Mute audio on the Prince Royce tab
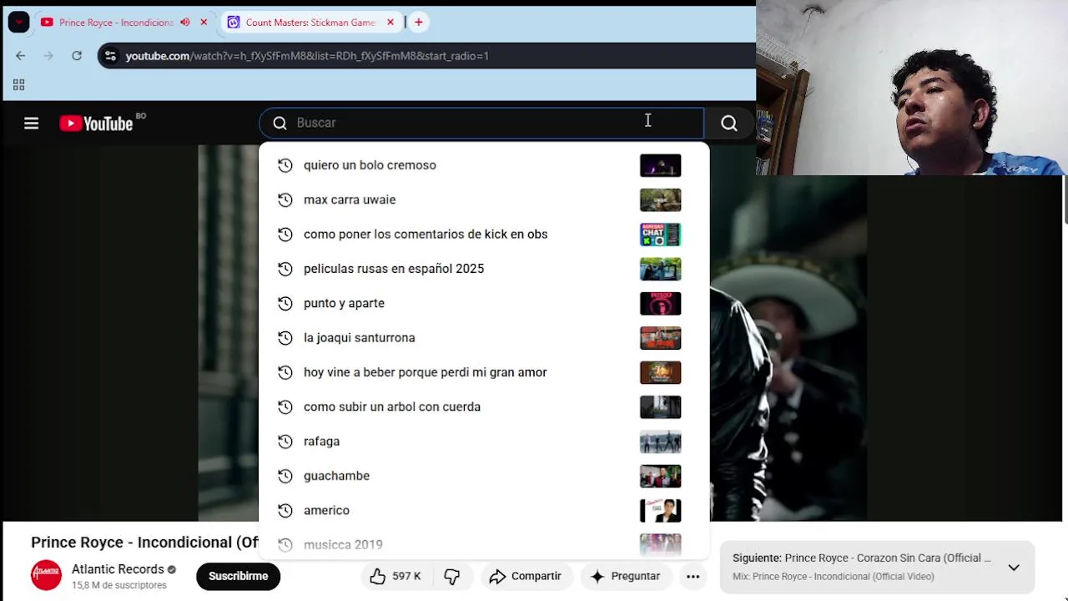This screenshot has width=1068, height=601. [185, 23]
